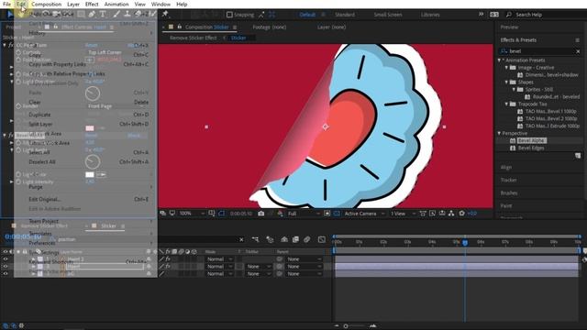Select the Clone Stamp tool
This screenshot has height=330, width=587.
[x=127, y=15]
